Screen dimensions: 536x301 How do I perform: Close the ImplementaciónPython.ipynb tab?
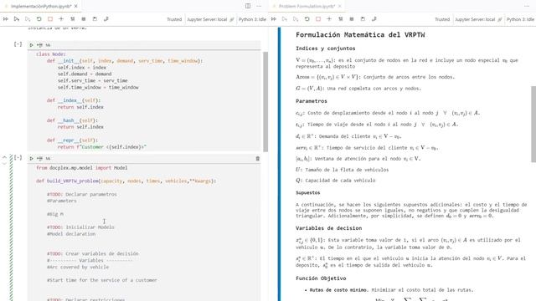[x=76, y=6]
